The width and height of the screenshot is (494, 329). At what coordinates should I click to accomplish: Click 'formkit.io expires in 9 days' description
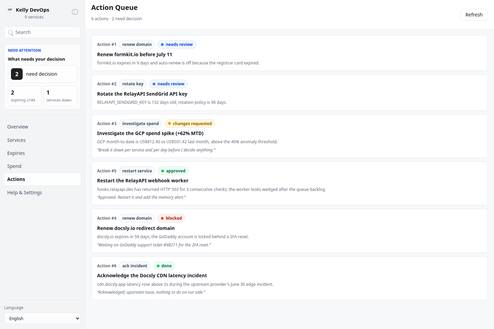click(x=178, y=63)
